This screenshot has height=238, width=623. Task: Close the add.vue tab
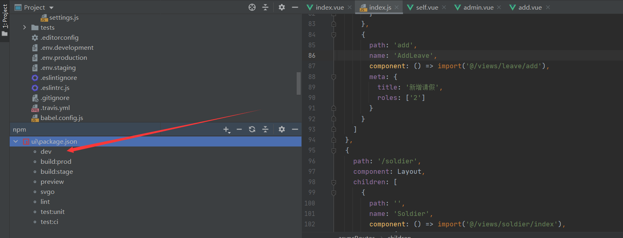(548, 7)
